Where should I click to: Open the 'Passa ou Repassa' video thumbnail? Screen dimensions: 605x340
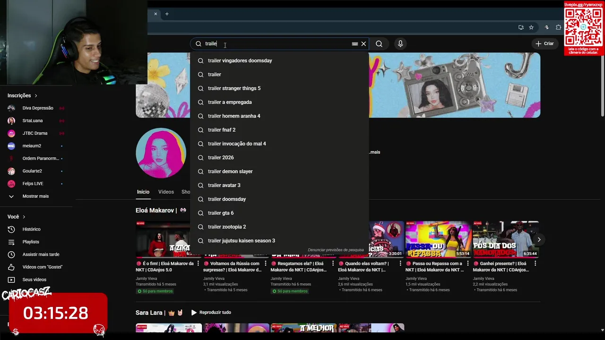[438, 239]
